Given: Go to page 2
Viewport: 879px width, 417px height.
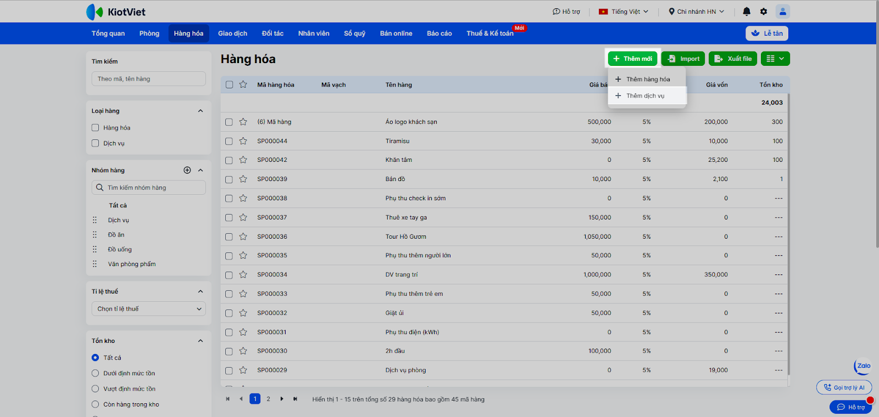Looking at the screenshot, I should [x=269, y=399].
